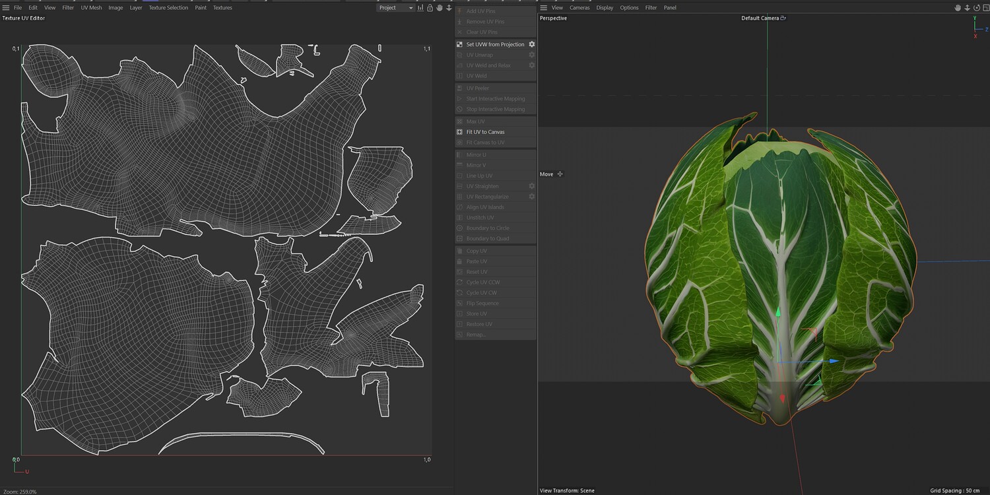This screenshot has width=990, height=495.
Task: Click the Restore UV command
Action: 495,324
